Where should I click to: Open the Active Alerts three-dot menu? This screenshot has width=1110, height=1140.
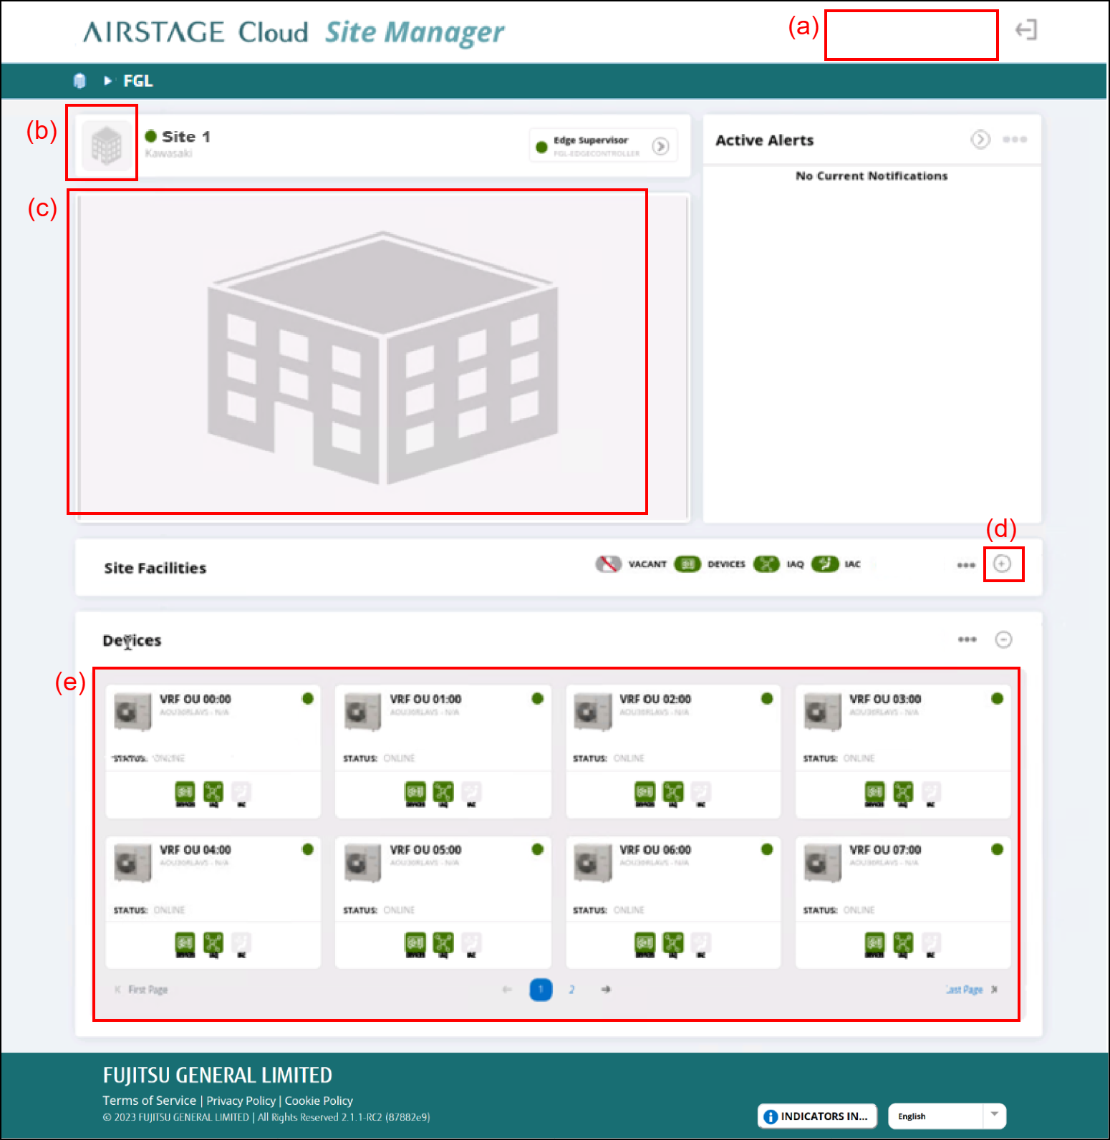[x=1015, y=140]
